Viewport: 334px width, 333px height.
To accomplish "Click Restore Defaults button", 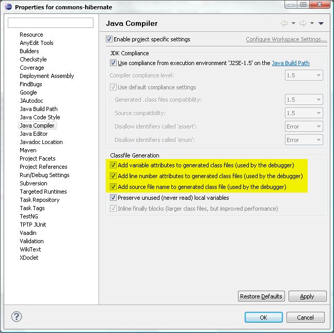I will (261, 296).
